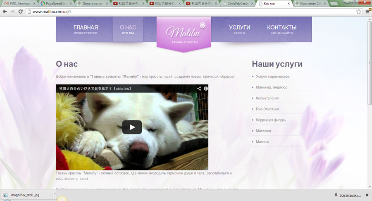Viewport: 372px width, 201px height.
Task: Open Услуги парикмахера link
Action: tap(273, 77)
